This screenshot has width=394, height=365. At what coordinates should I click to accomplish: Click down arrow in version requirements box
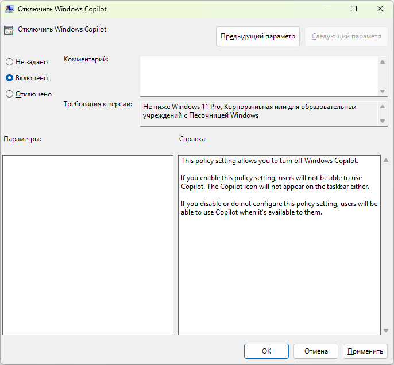point(383,121)
